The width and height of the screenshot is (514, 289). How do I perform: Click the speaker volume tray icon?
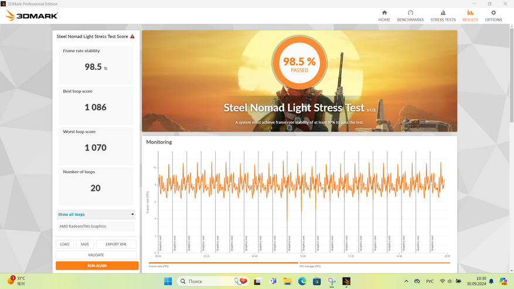pos(450,281)
